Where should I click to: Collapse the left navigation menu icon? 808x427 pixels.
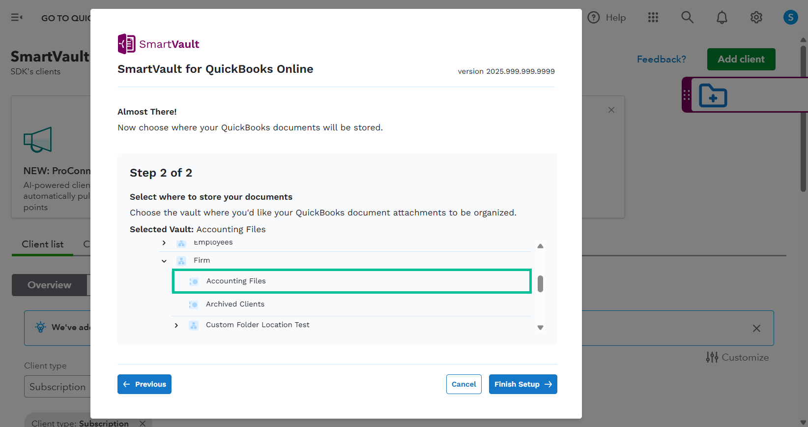[17, 18]
